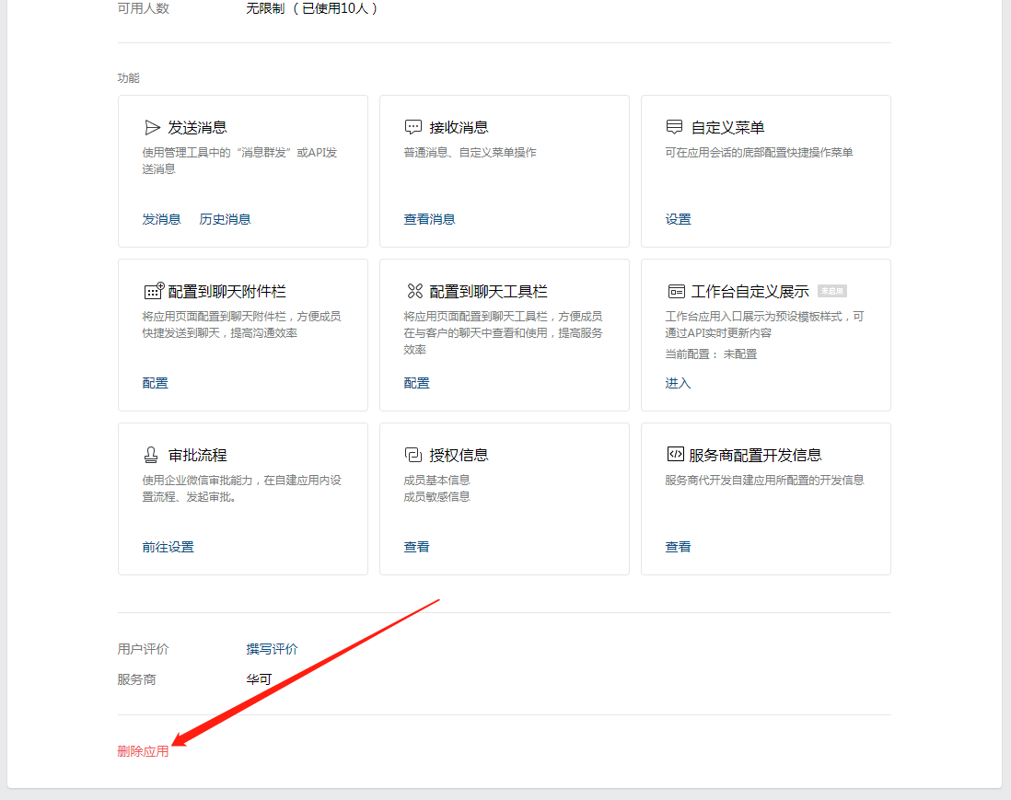Click 配置 in the 配置到聊天附件栏 card
1011x800 pixels.
coord(155,383)
